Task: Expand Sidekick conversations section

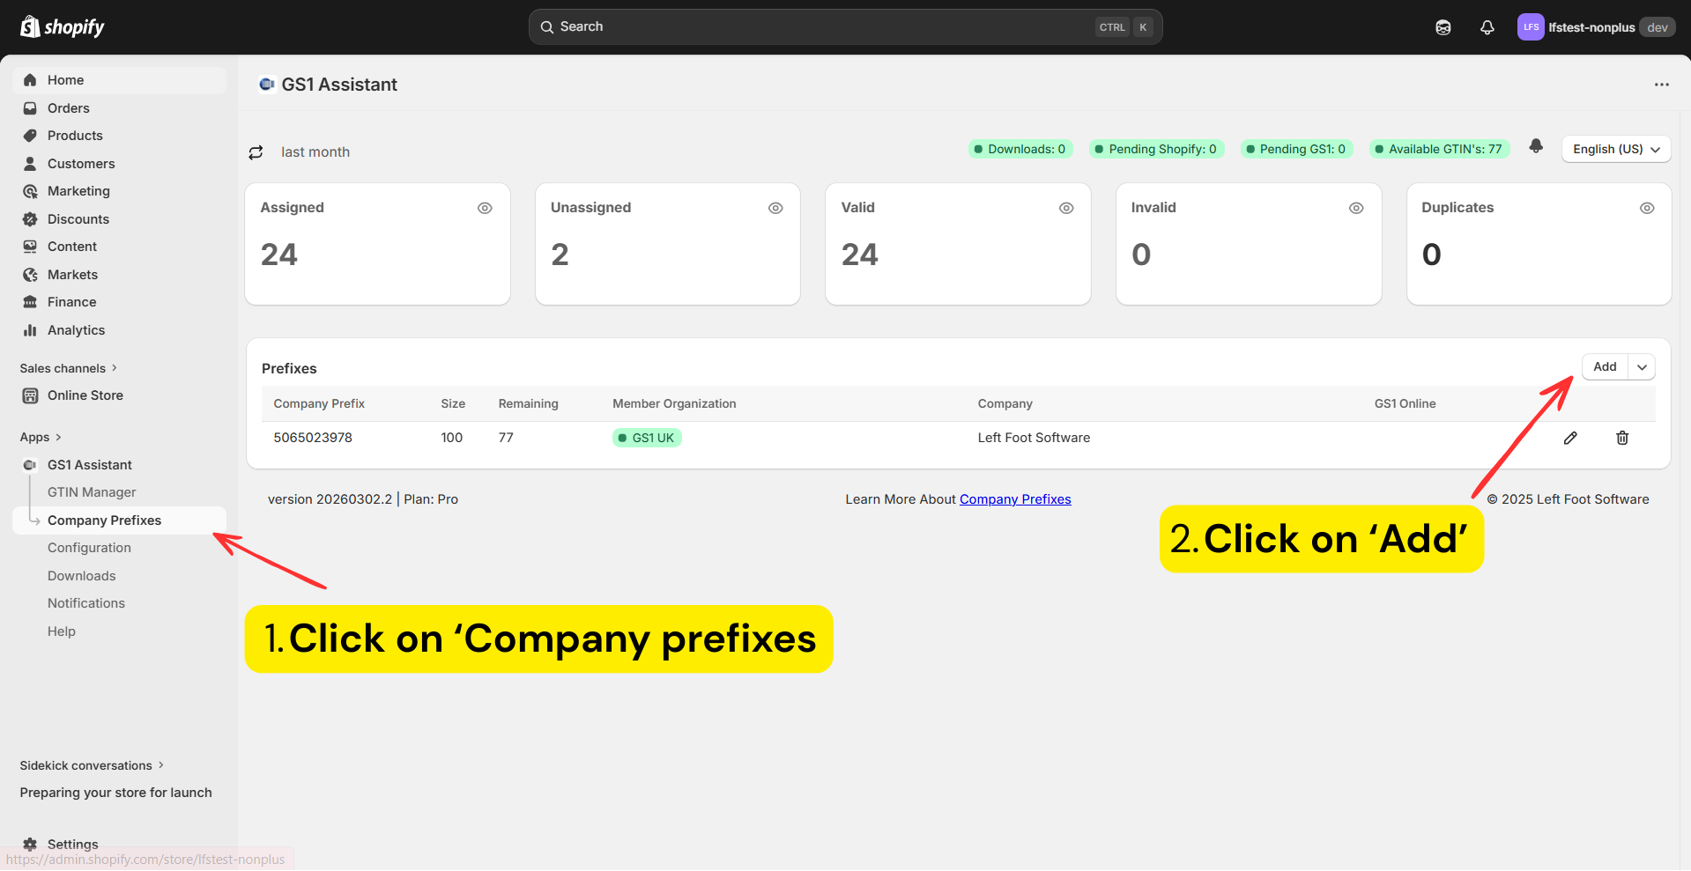Action: 92,765
